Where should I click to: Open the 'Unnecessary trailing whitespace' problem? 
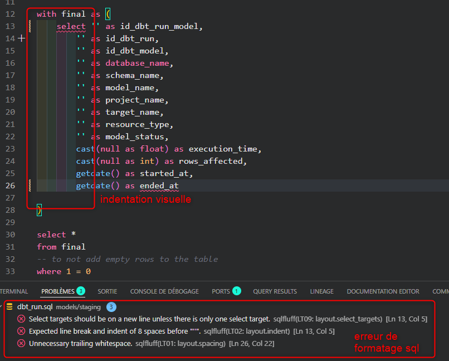point(80,344)
